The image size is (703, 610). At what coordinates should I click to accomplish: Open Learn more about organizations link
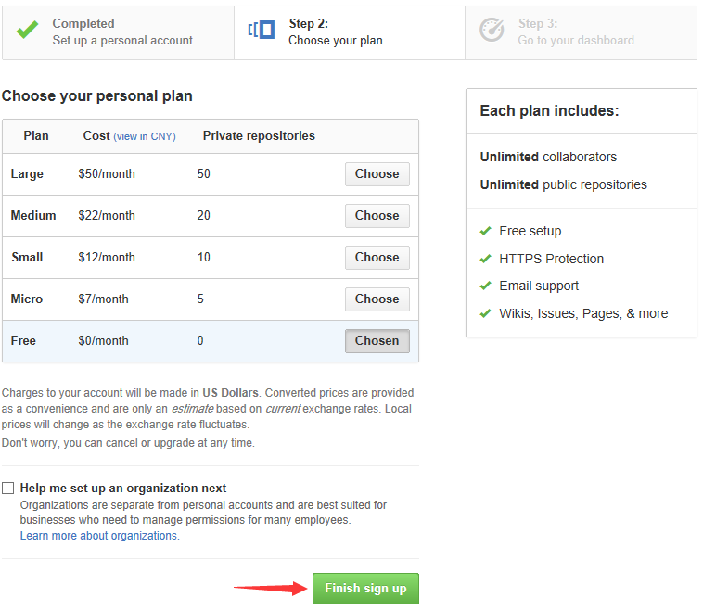pos(99,536)
